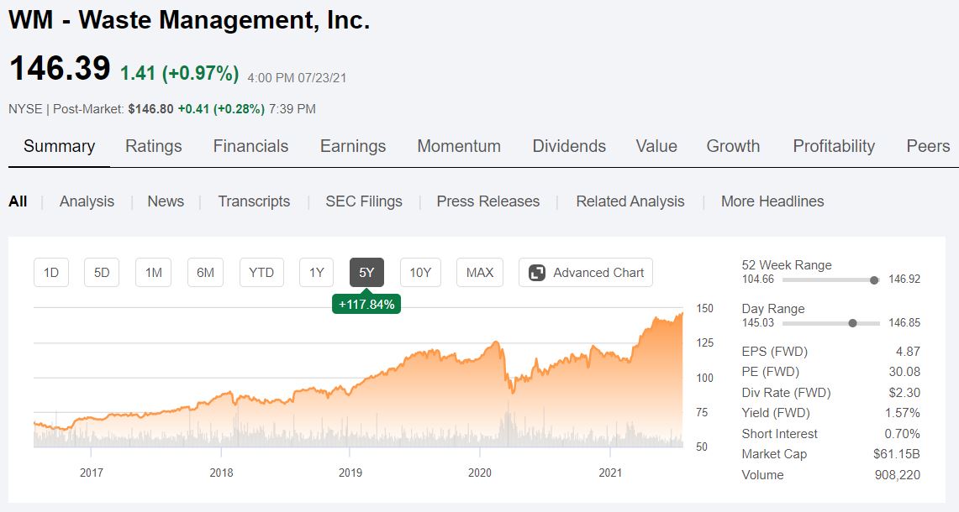Click the Day Range slider marker

(852, 323)
